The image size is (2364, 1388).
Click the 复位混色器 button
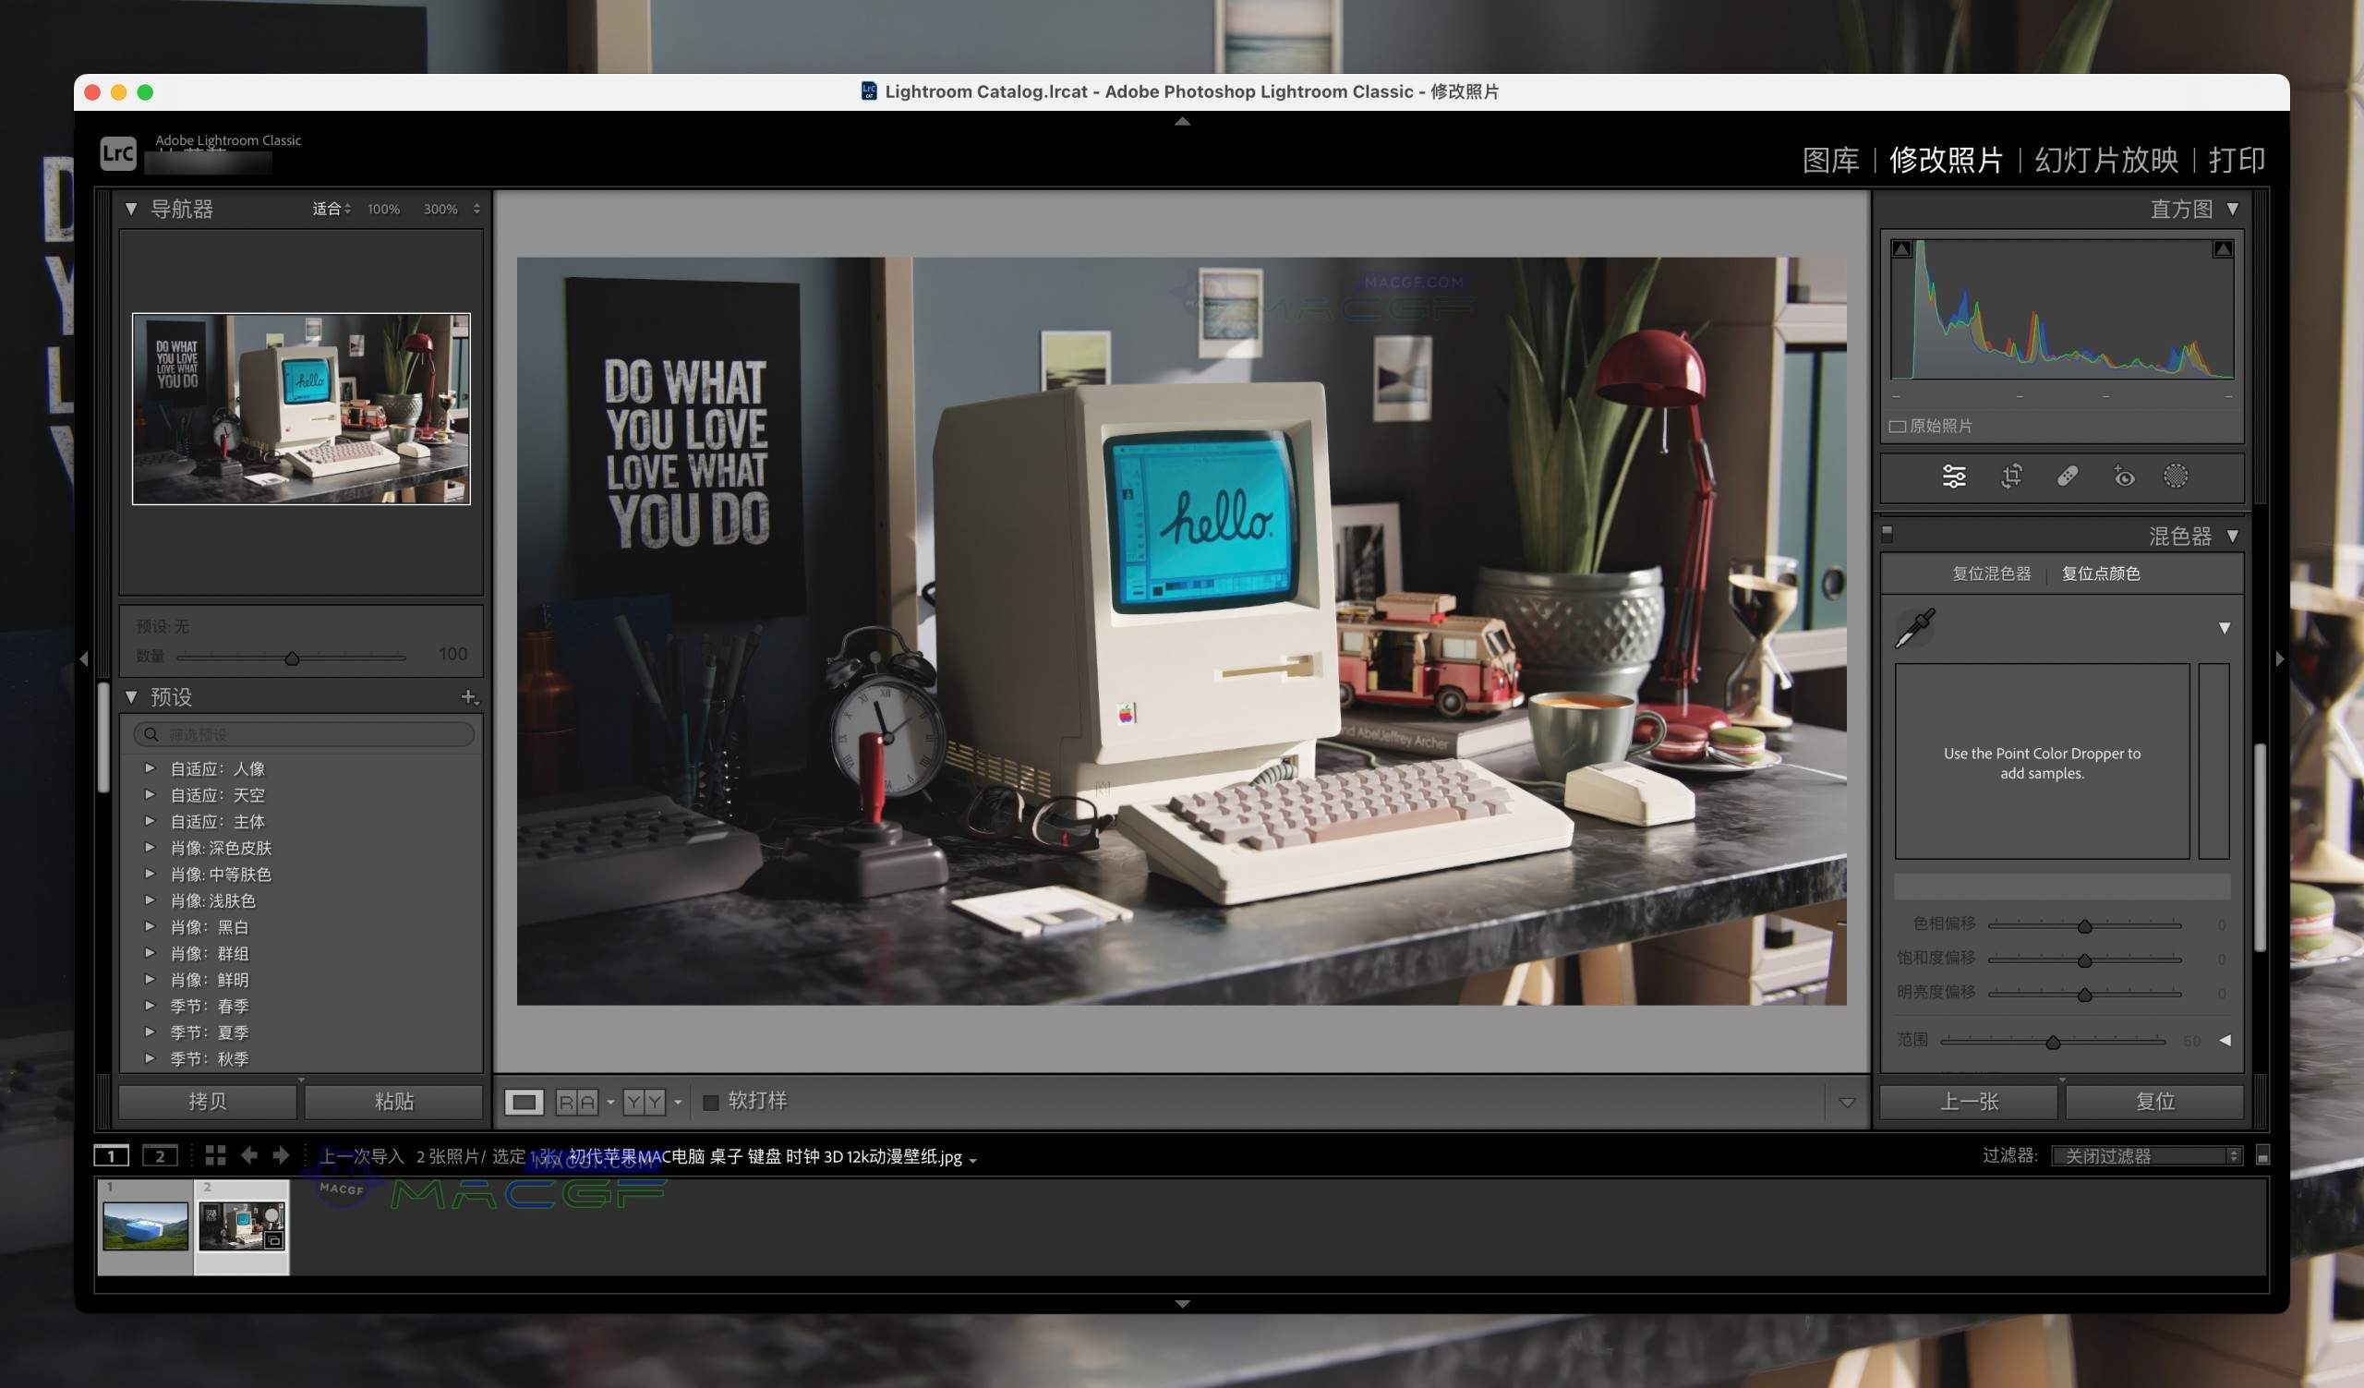pyautogui.click(x=1993, y=573)
